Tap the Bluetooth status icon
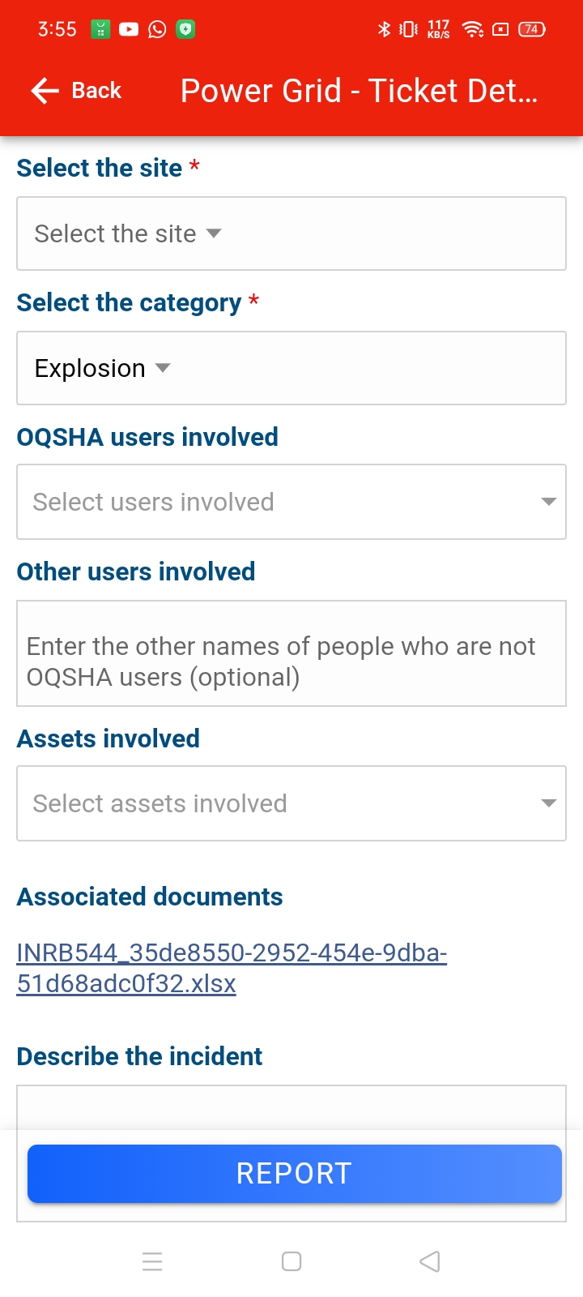The width and height of the screenshot is (583, 1297). (x=384, y=29)
